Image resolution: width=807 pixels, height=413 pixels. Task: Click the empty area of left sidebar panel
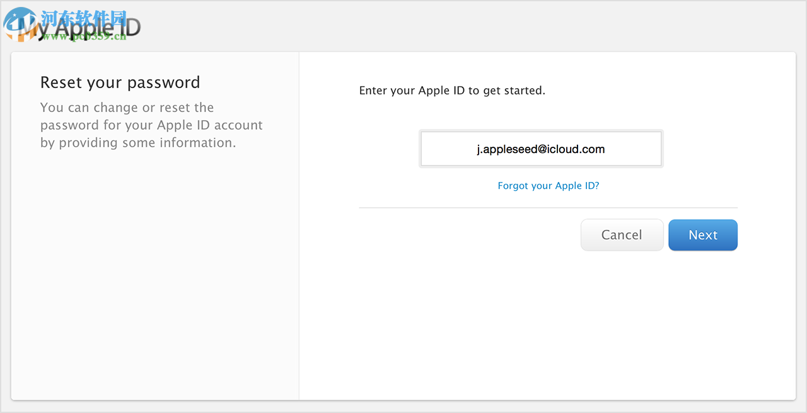tap(154, 283)
